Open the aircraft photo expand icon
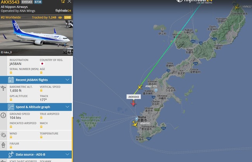The image size is (252, 162). tap(69, 52)
